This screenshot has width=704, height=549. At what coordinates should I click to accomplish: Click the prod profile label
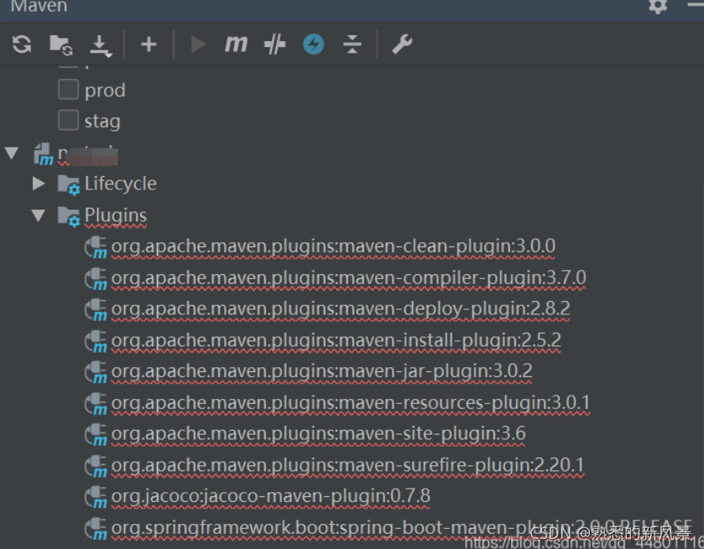tap(105, 91)
